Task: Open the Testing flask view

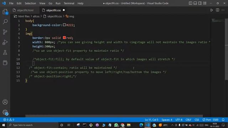Action: tap(5, 53)
